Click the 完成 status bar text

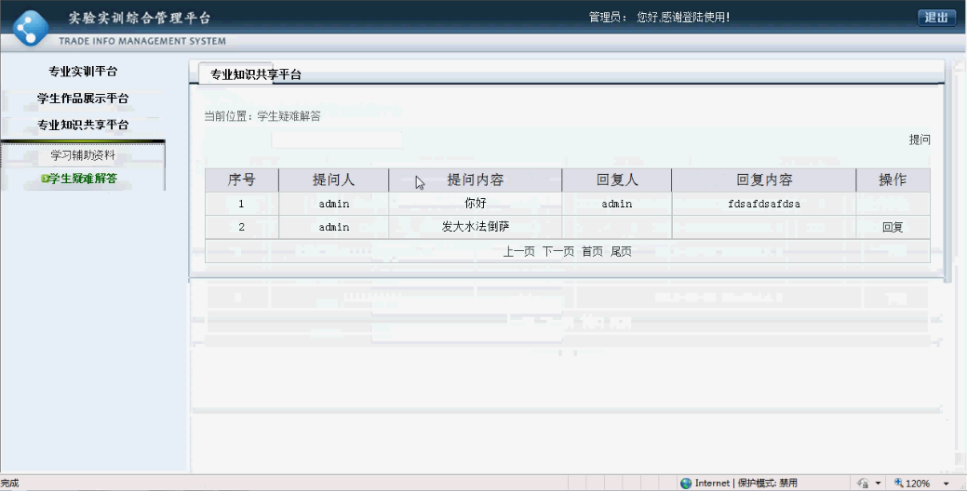[10, 483]
